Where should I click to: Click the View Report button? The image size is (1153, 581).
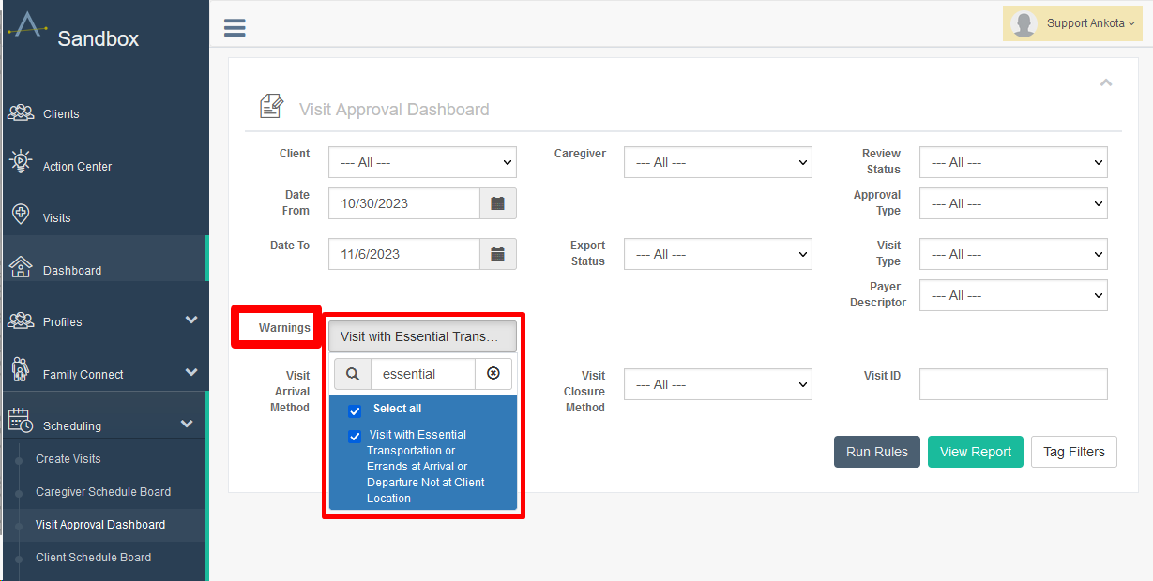(976, 452)
